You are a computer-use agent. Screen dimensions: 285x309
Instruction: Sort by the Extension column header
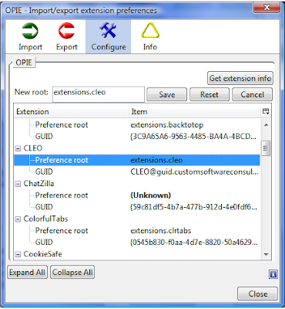(x=72, y=111)
